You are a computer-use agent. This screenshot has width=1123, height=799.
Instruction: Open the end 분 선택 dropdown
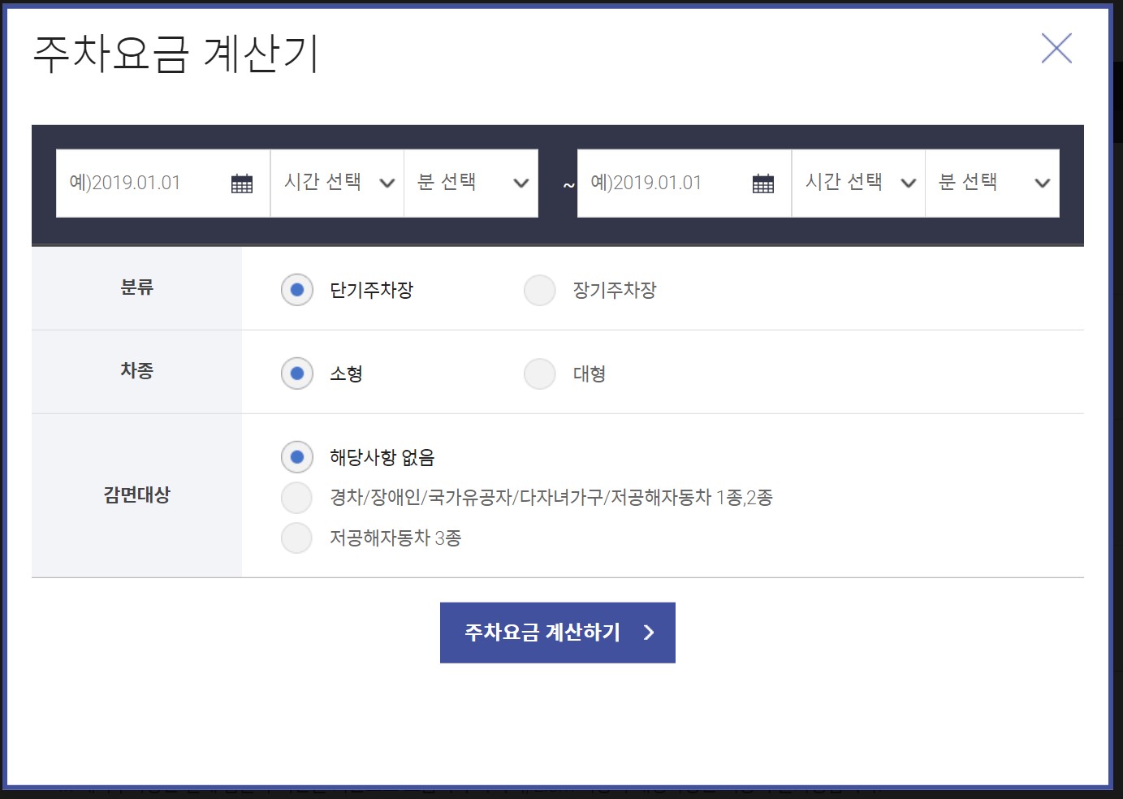point(993,184)
